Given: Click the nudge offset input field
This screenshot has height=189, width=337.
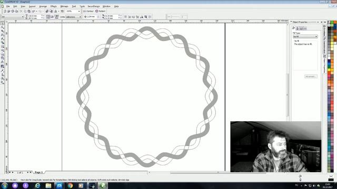Looking at the screenshot, I should (x=91, y=17).
